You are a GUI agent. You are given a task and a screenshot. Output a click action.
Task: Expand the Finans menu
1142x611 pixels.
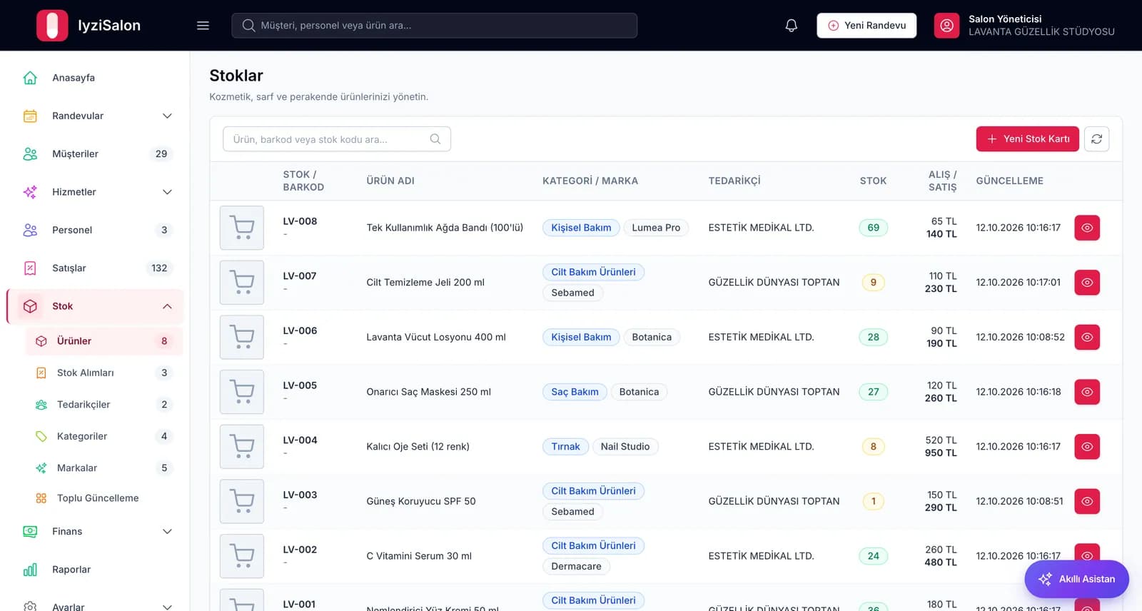[95, 531]
